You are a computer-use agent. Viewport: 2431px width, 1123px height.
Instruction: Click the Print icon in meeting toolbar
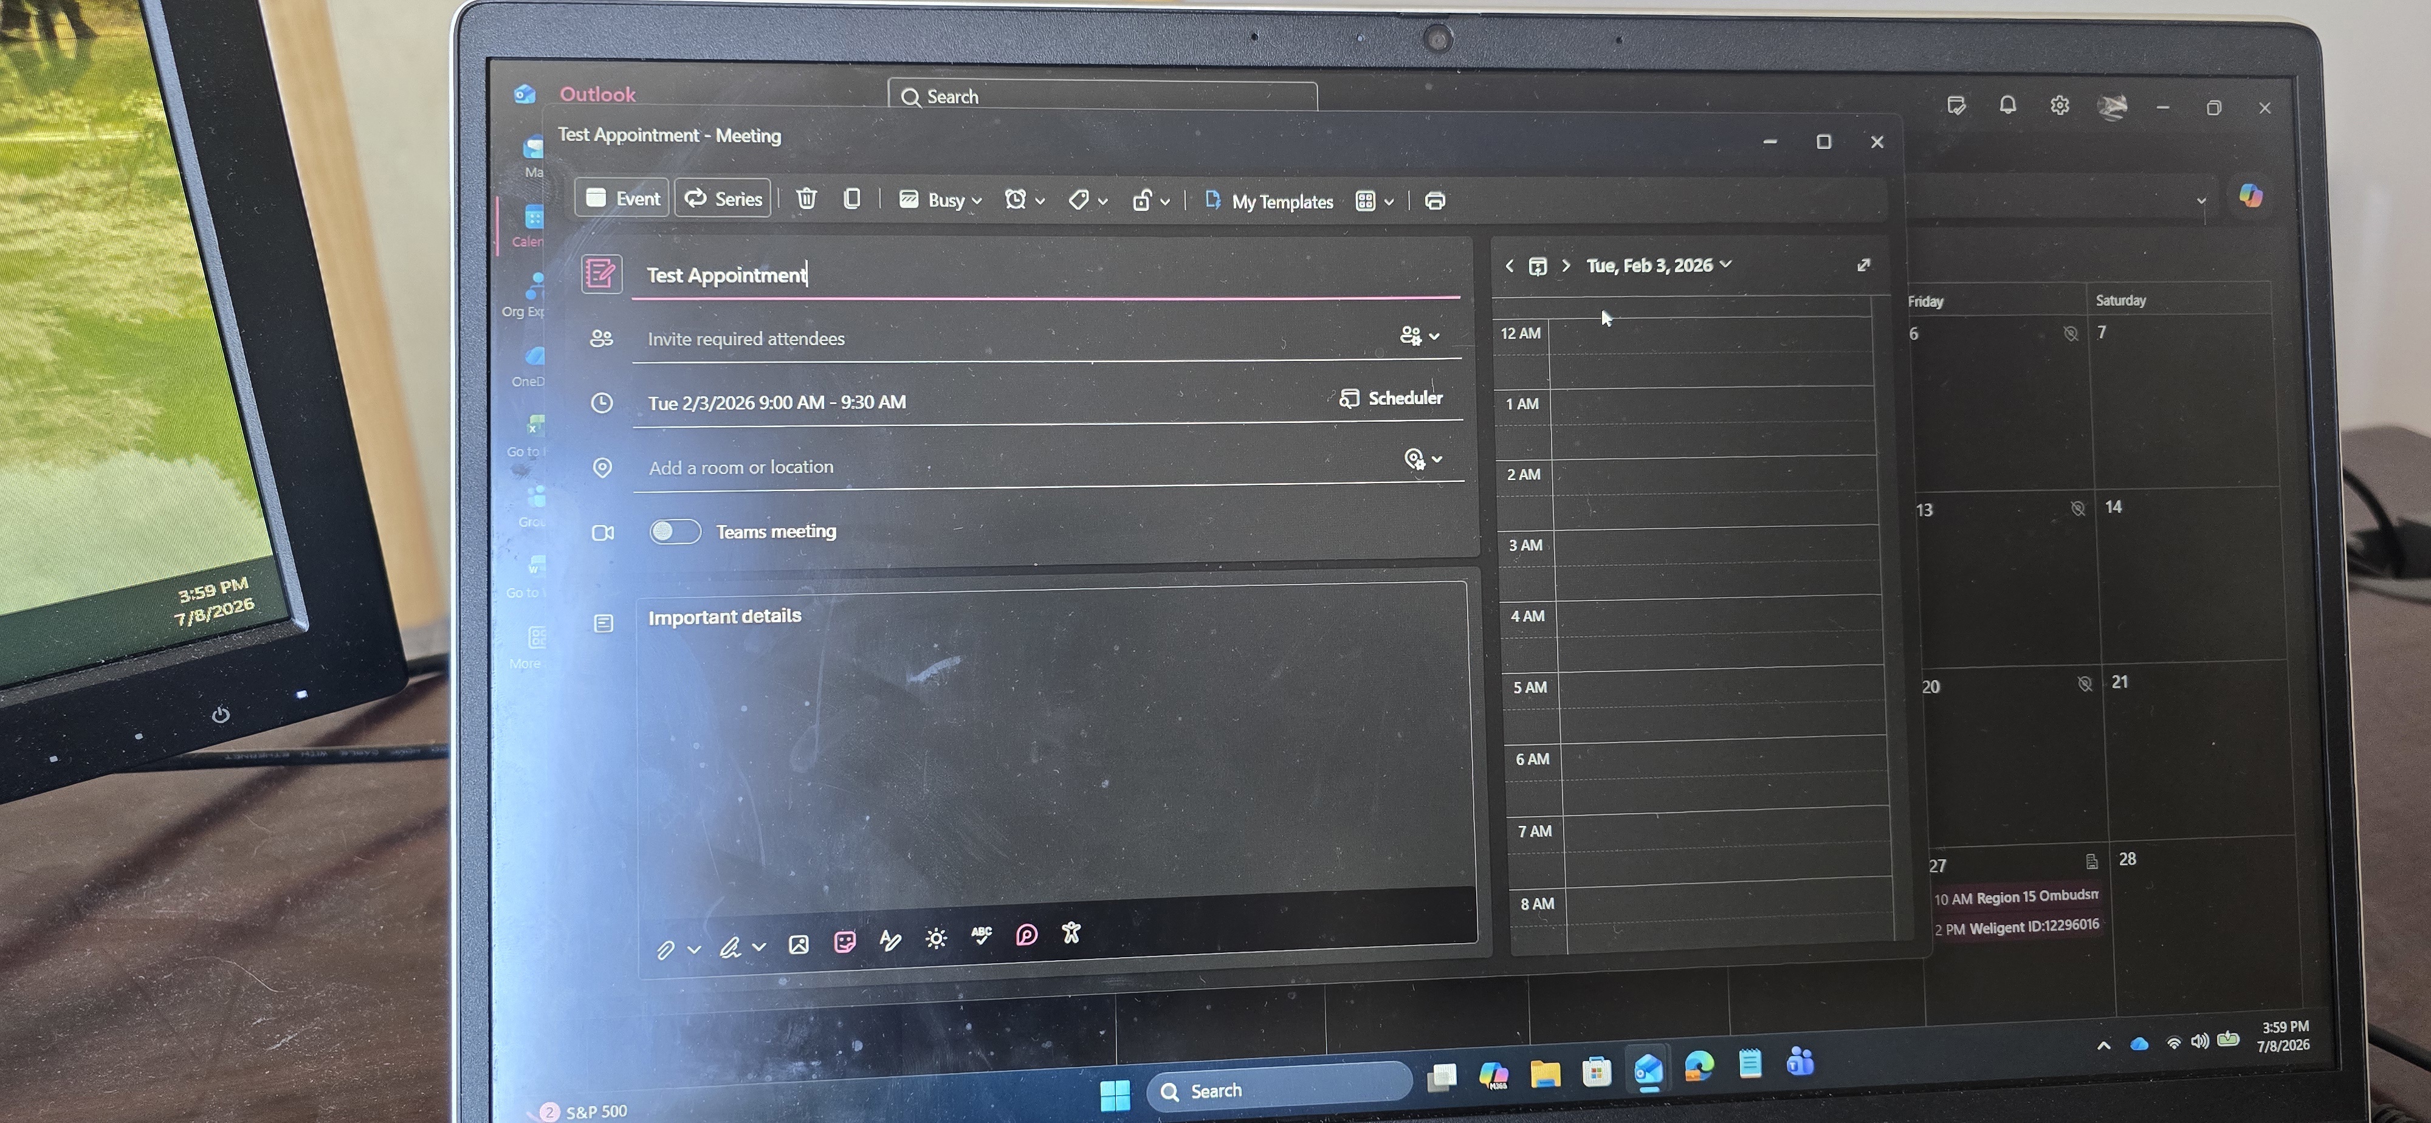[1434, 200]
